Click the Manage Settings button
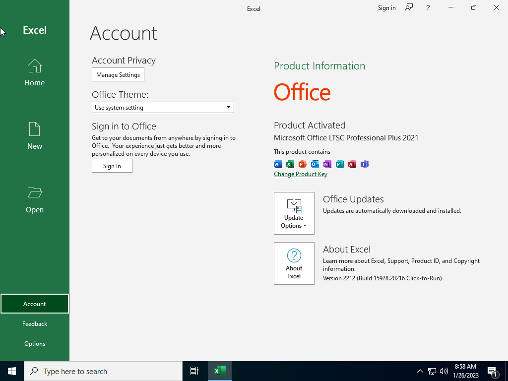 (118, 75)
